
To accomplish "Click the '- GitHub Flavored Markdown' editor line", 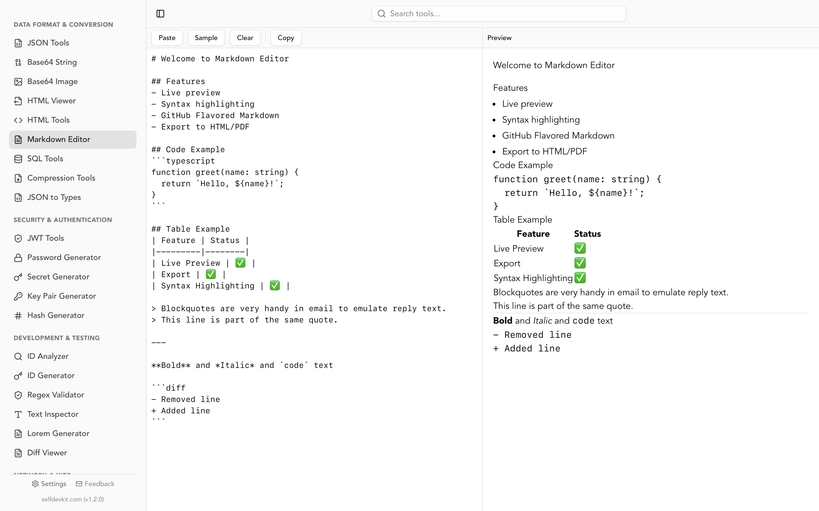I will pyautogui.click(x=215, y=116).
